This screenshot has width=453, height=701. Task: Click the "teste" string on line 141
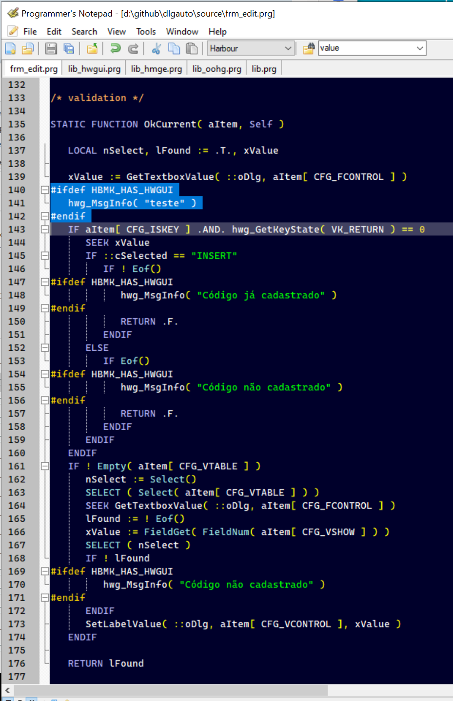[164, 203]
